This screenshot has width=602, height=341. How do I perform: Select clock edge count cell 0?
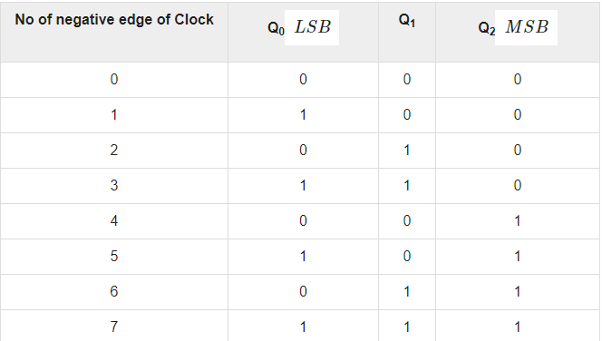pos(114,80)
